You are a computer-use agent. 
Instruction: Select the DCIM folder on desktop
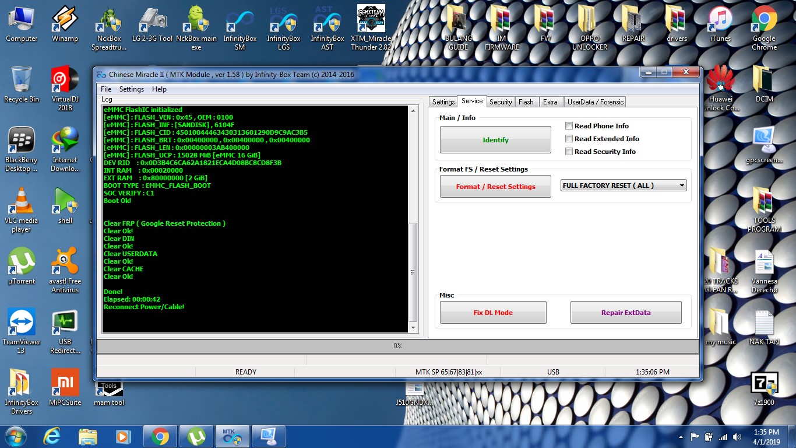click(764, 85)
